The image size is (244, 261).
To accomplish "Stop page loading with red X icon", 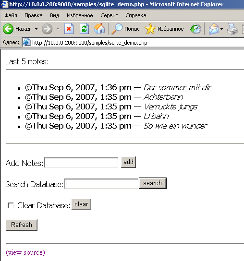I will coord(69,29).
